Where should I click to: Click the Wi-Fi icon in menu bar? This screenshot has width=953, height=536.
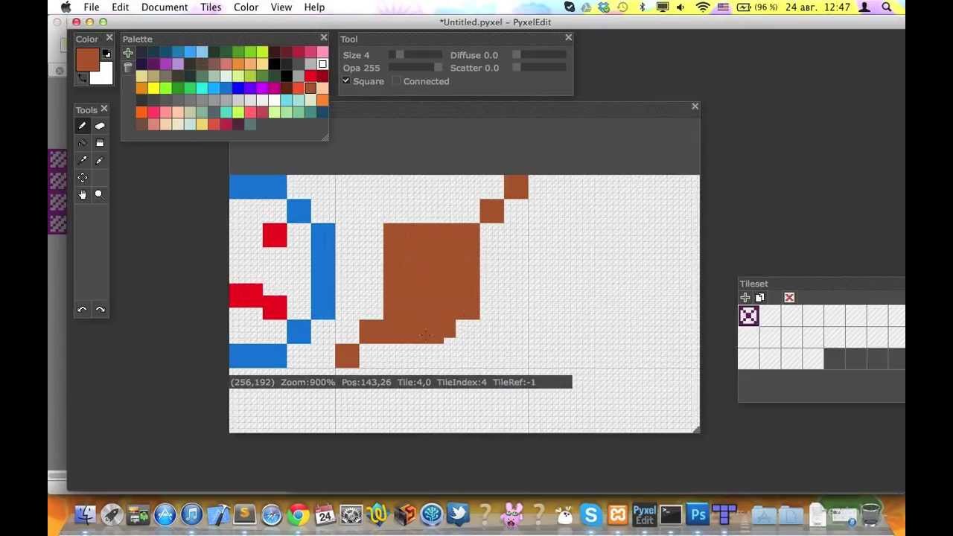coord(703,7)
